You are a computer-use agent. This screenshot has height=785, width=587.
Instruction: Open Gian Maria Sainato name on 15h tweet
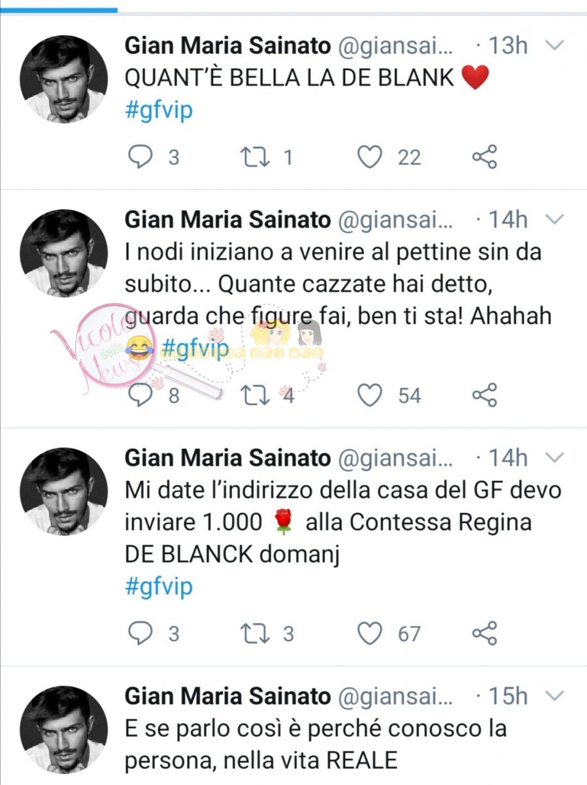point(227,696)
